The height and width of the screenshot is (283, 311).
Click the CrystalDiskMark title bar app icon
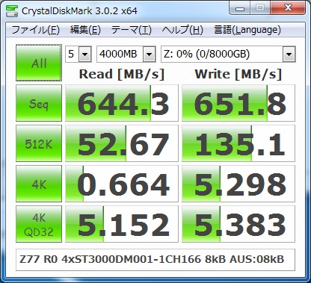(12, 10)
